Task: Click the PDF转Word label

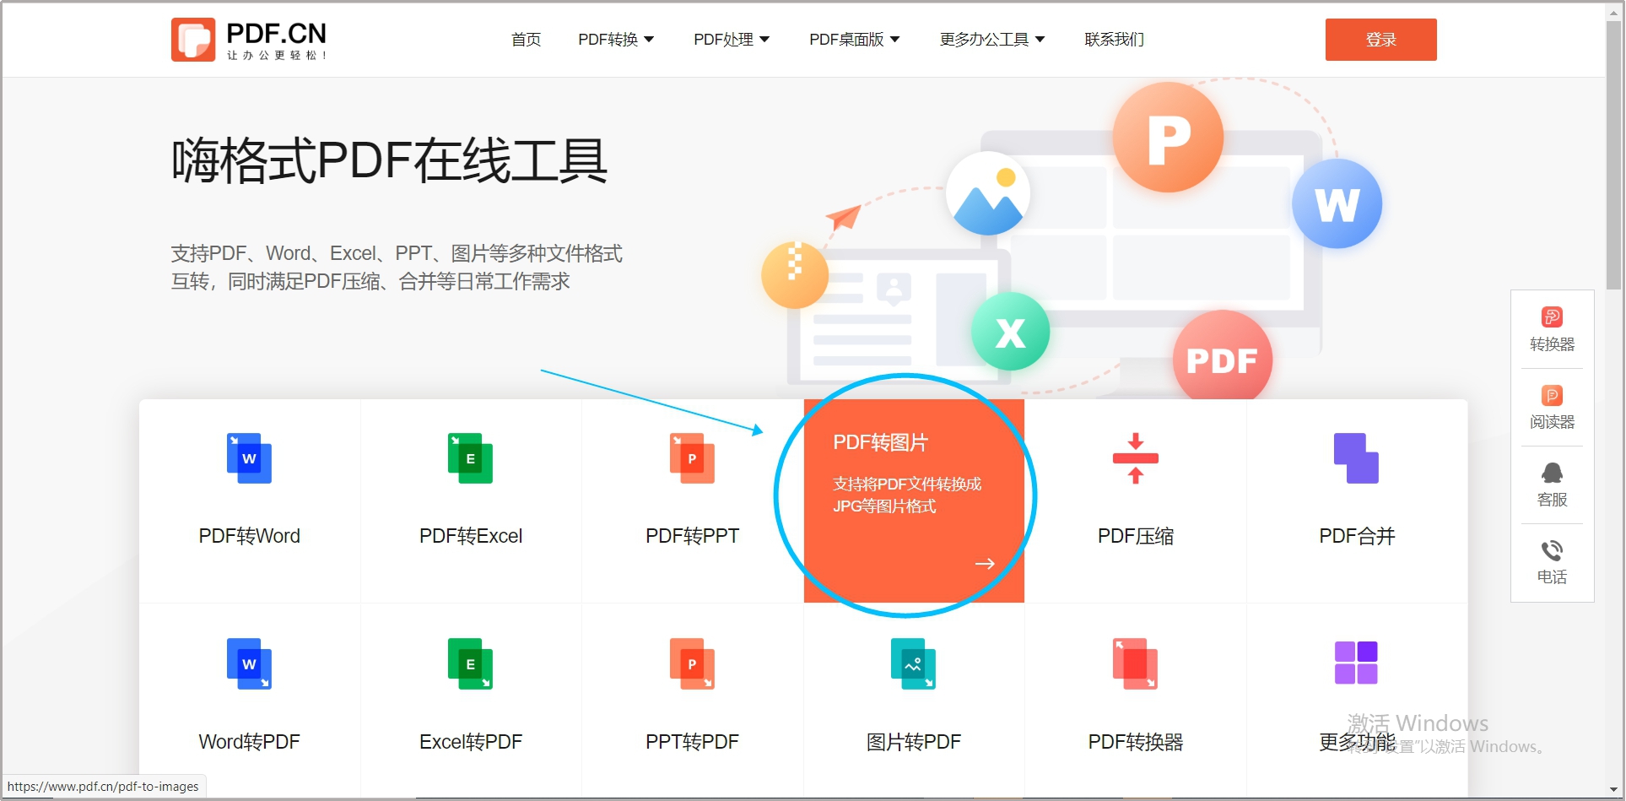Action: click(249, 536)
